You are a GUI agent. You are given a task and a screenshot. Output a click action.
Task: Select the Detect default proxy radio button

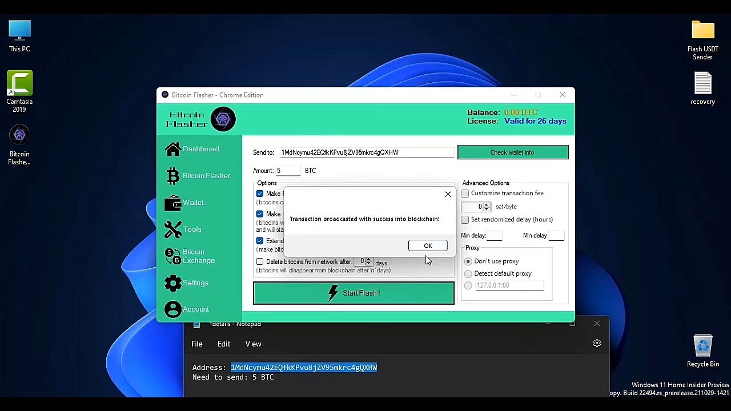coord(468,274)
